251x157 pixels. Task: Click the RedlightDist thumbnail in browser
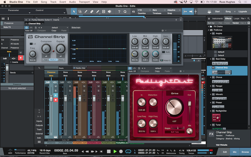216,118
